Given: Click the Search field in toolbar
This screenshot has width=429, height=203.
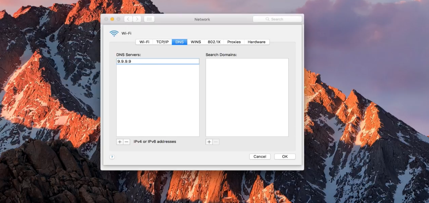Looking at the screenshot, I should tap(277, 19).
